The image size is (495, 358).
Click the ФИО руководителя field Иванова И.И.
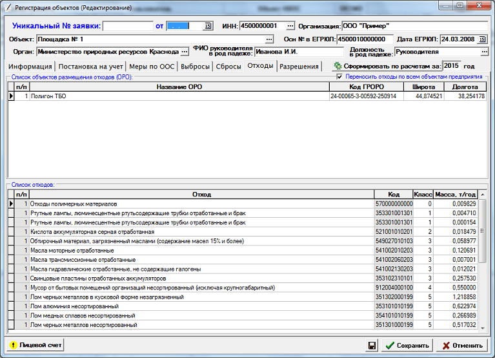[x=299, y=52]
